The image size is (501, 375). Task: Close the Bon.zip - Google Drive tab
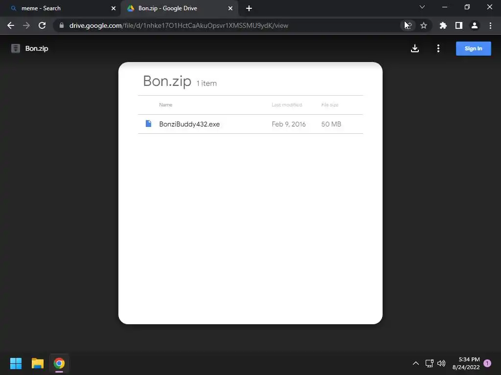point(230,8)
